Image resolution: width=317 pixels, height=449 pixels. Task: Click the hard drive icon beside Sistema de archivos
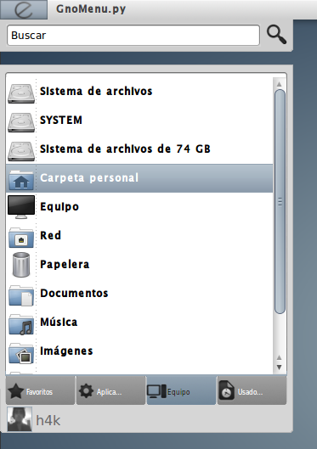pyautogui.click(x=21, y=93)
